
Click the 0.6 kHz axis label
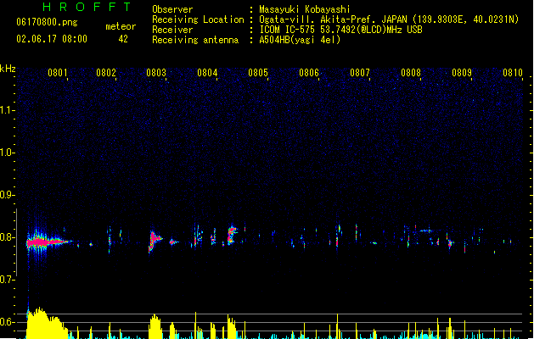pyautogui.click(x=7, y=322)
